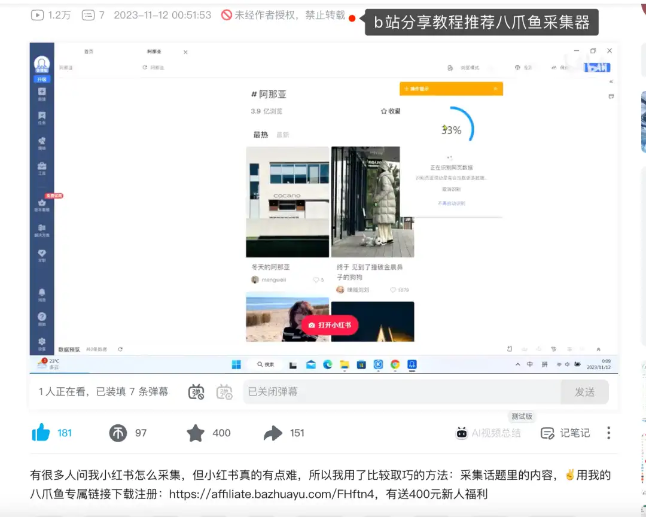Open File Explorer from taskbar
Image resolution: width=646 pixels, height=517 pixels.
tap(345, 364)
